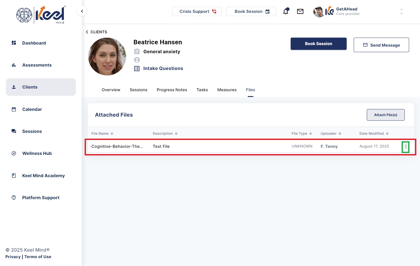
Task: Click the Attach File(s) button
Action: coord(386,115)
